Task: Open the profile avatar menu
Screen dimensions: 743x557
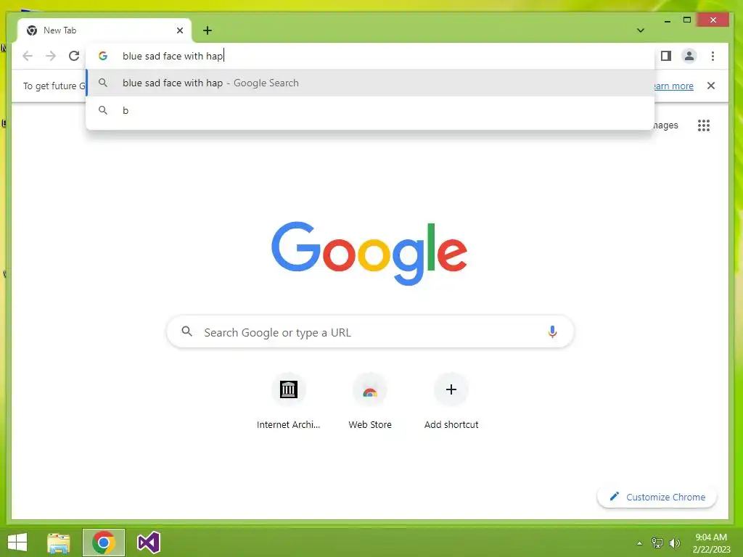Action: pyautogui.click(x=689, y=56)
